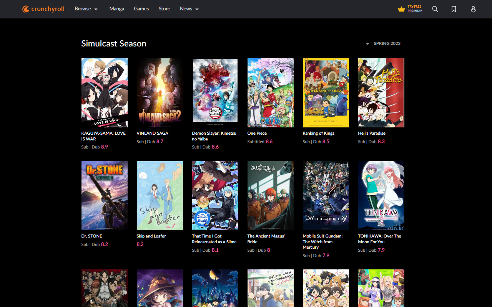Open the search magnifier icon
This screenshot has width=492, height=307.
(x=435, y=9)
